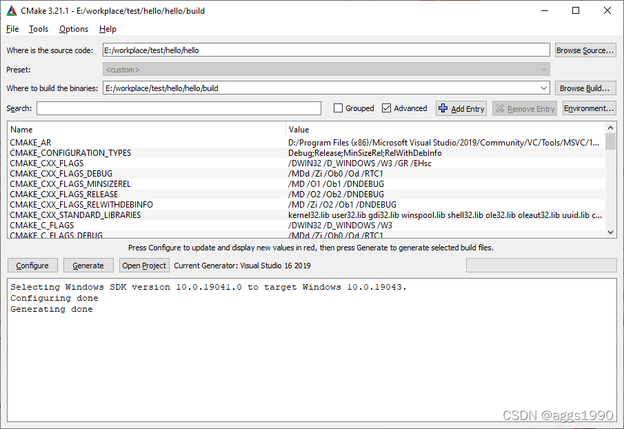Click the Browse Source button
This screenshot has height=429, width=624.
tap(585, 50)
